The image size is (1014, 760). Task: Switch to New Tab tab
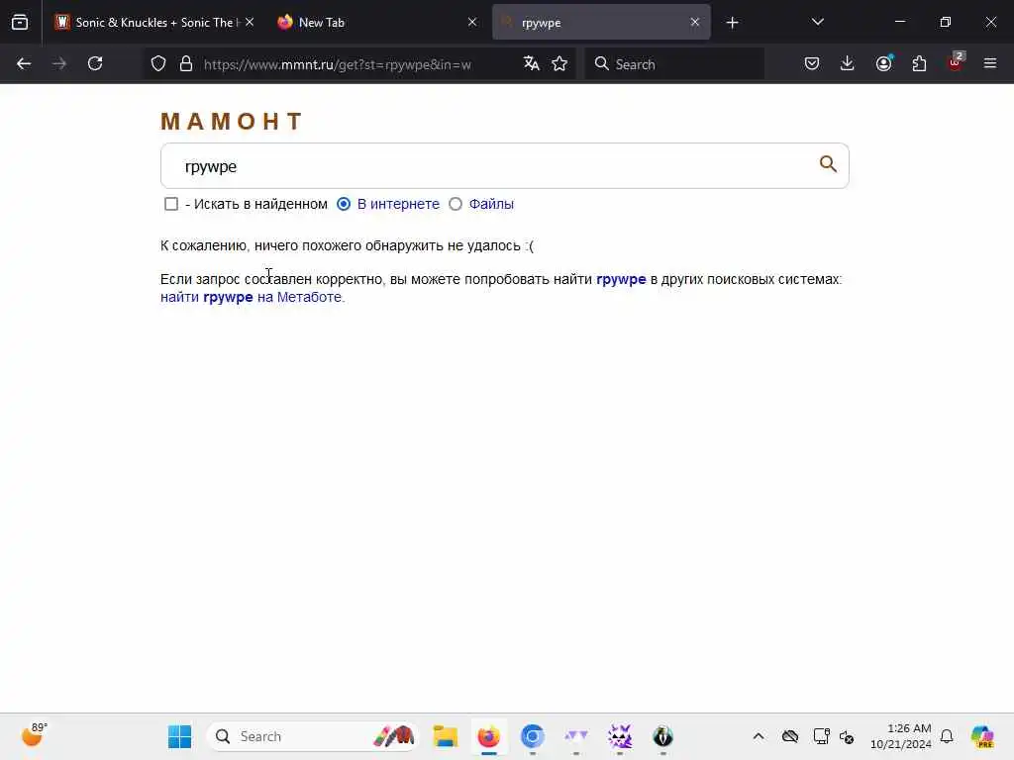[377, 22]
